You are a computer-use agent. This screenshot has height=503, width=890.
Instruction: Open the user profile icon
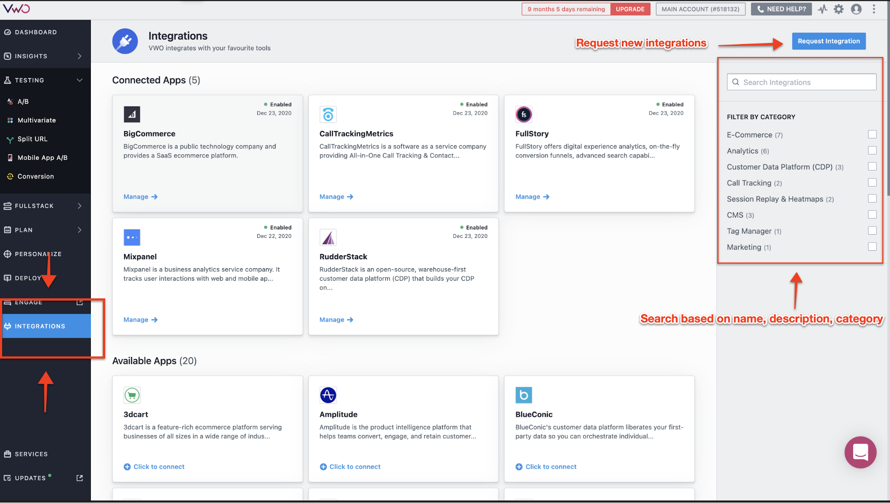pos(856,9)
